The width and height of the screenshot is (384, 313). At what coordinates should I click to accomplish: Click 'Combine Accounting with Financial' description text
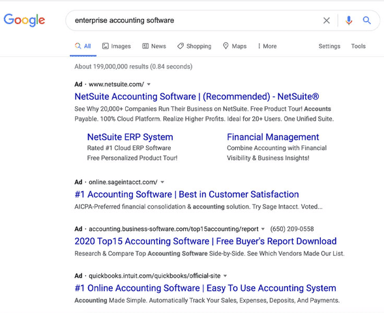[276, 148]
